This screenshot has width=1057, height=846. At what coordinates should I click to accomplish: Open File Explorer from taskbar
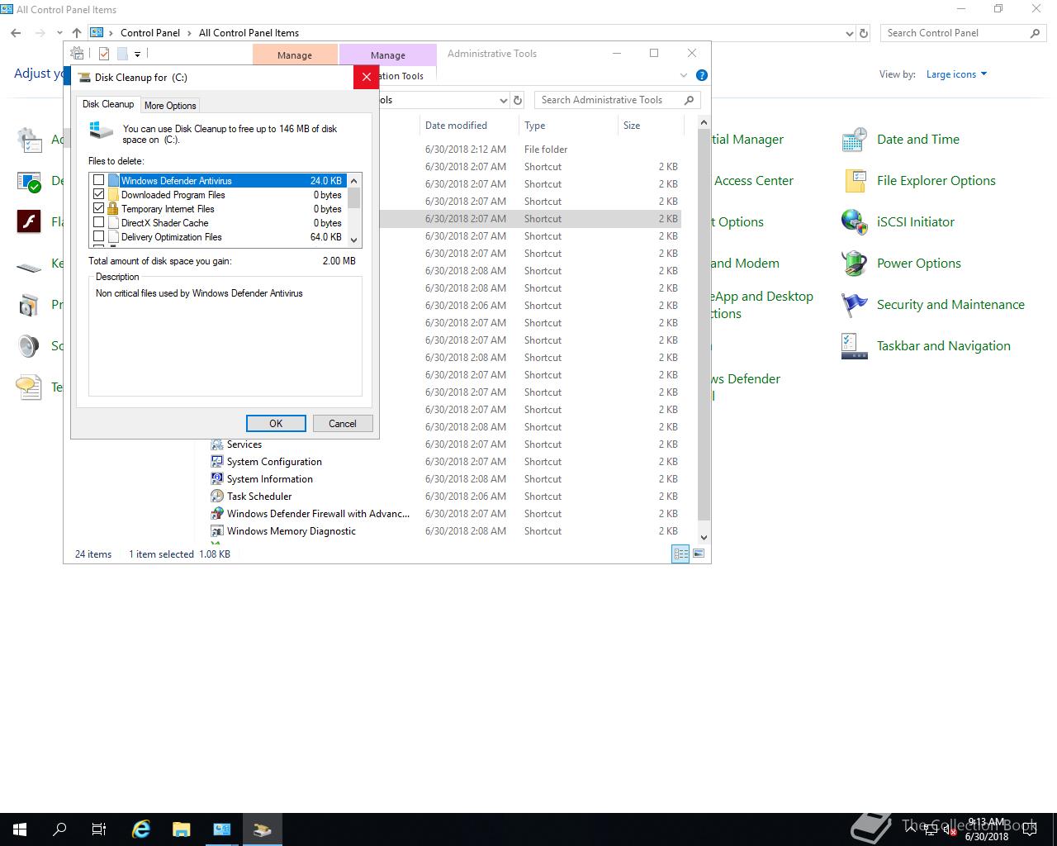[x=181, y=829]
